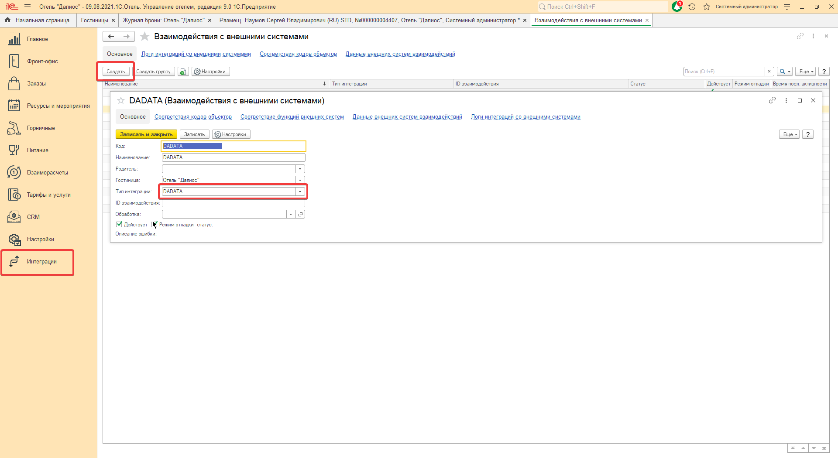Screen dimensions: 838x458
Task: Open the Фронт-офис section
Action: [42, 62]
